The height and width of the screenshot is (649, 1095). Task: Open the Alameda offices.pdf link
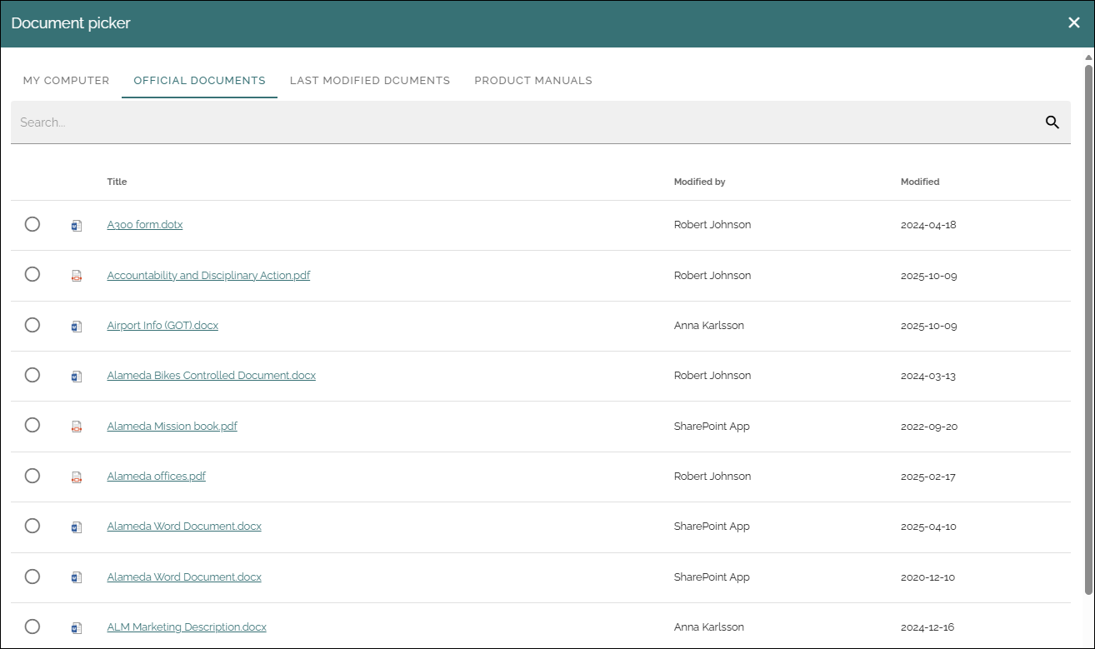(x=157, y=477)
